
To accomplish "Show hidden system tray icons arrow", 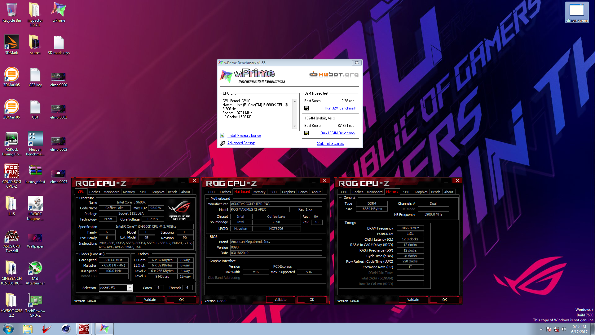I will (x=541, y=329).
